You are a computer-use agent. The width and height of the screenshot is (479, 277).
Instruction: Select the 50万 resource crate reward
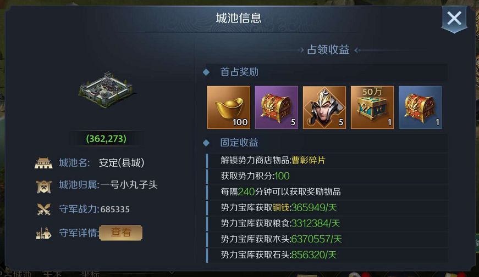coord(372,108)
